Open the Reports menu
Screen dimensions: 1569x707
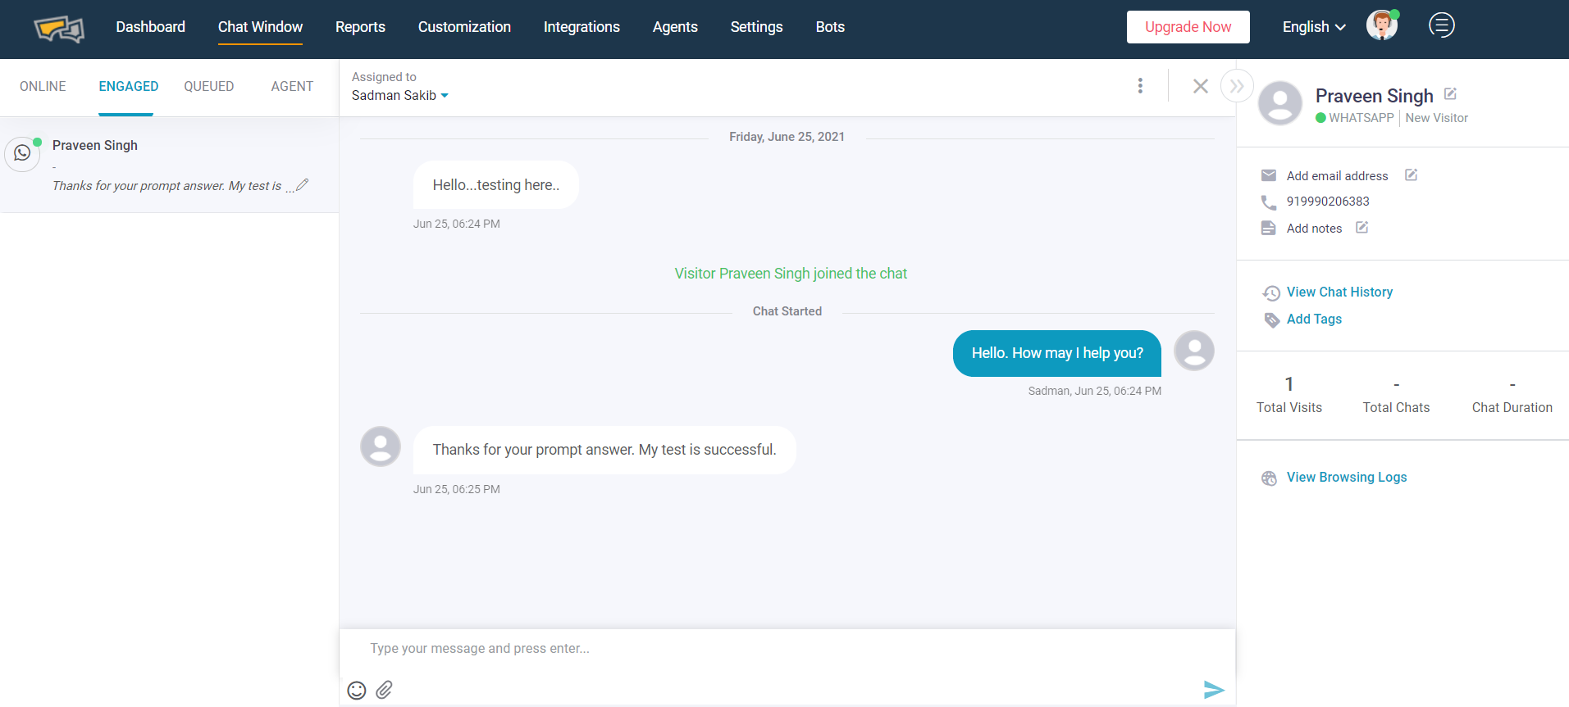pyautogui.click(x=360, y=27)
